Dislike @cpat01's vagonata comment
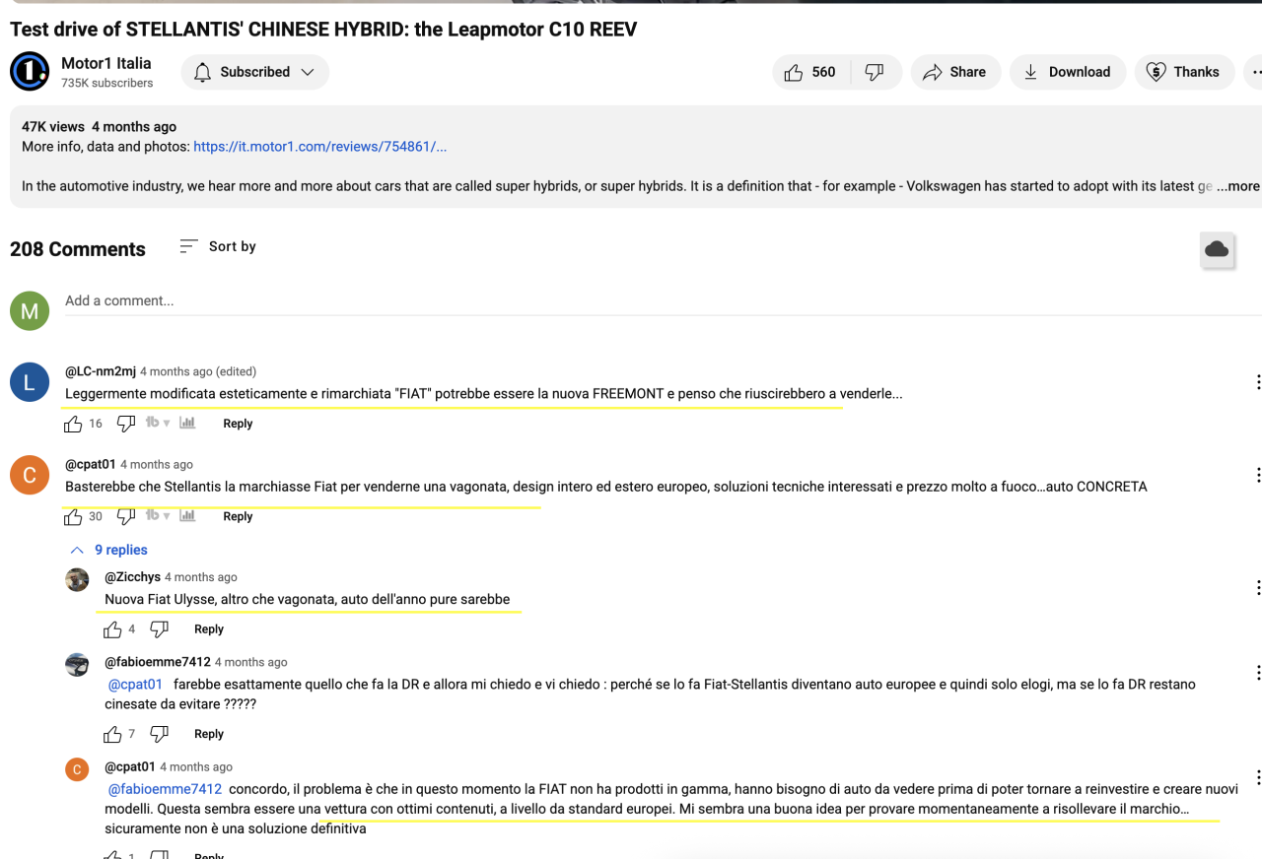This screenshot has width=1262, height=859. (x=125, y=516)
